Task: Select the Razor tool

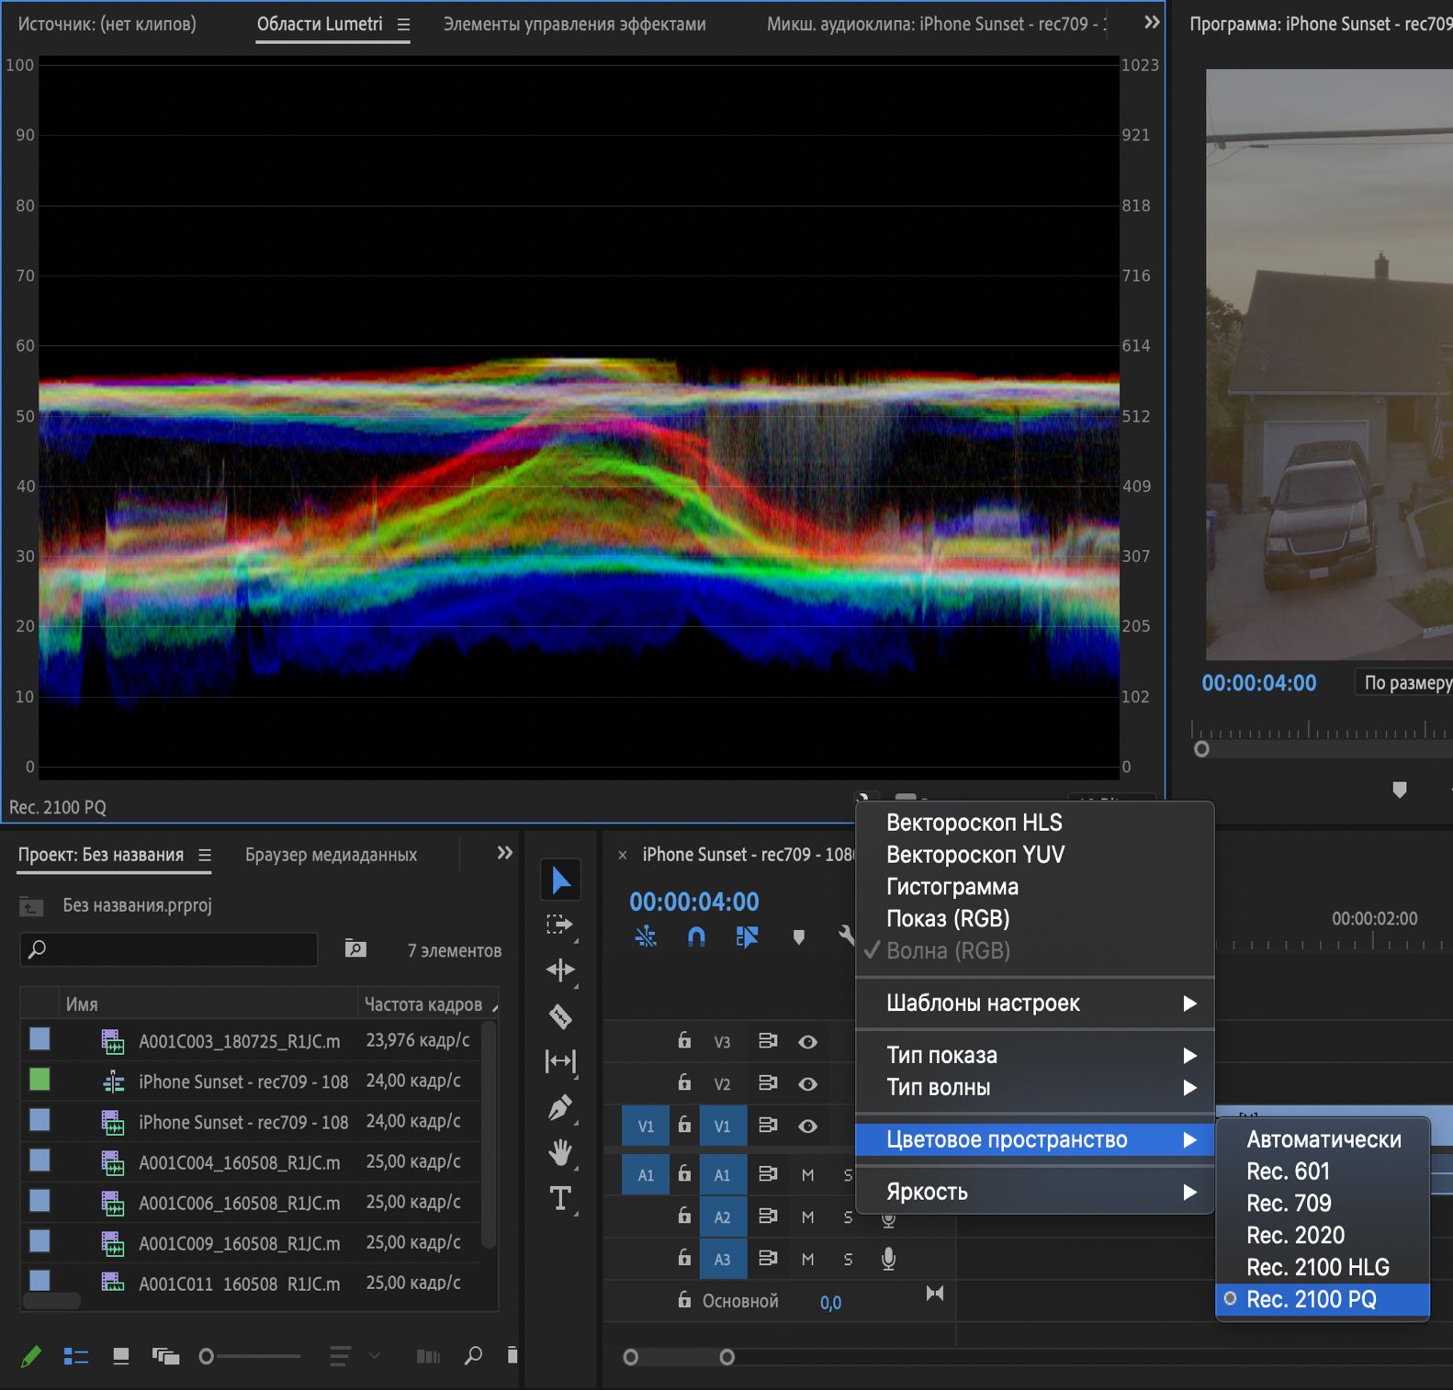Action: pos(560,1016)
